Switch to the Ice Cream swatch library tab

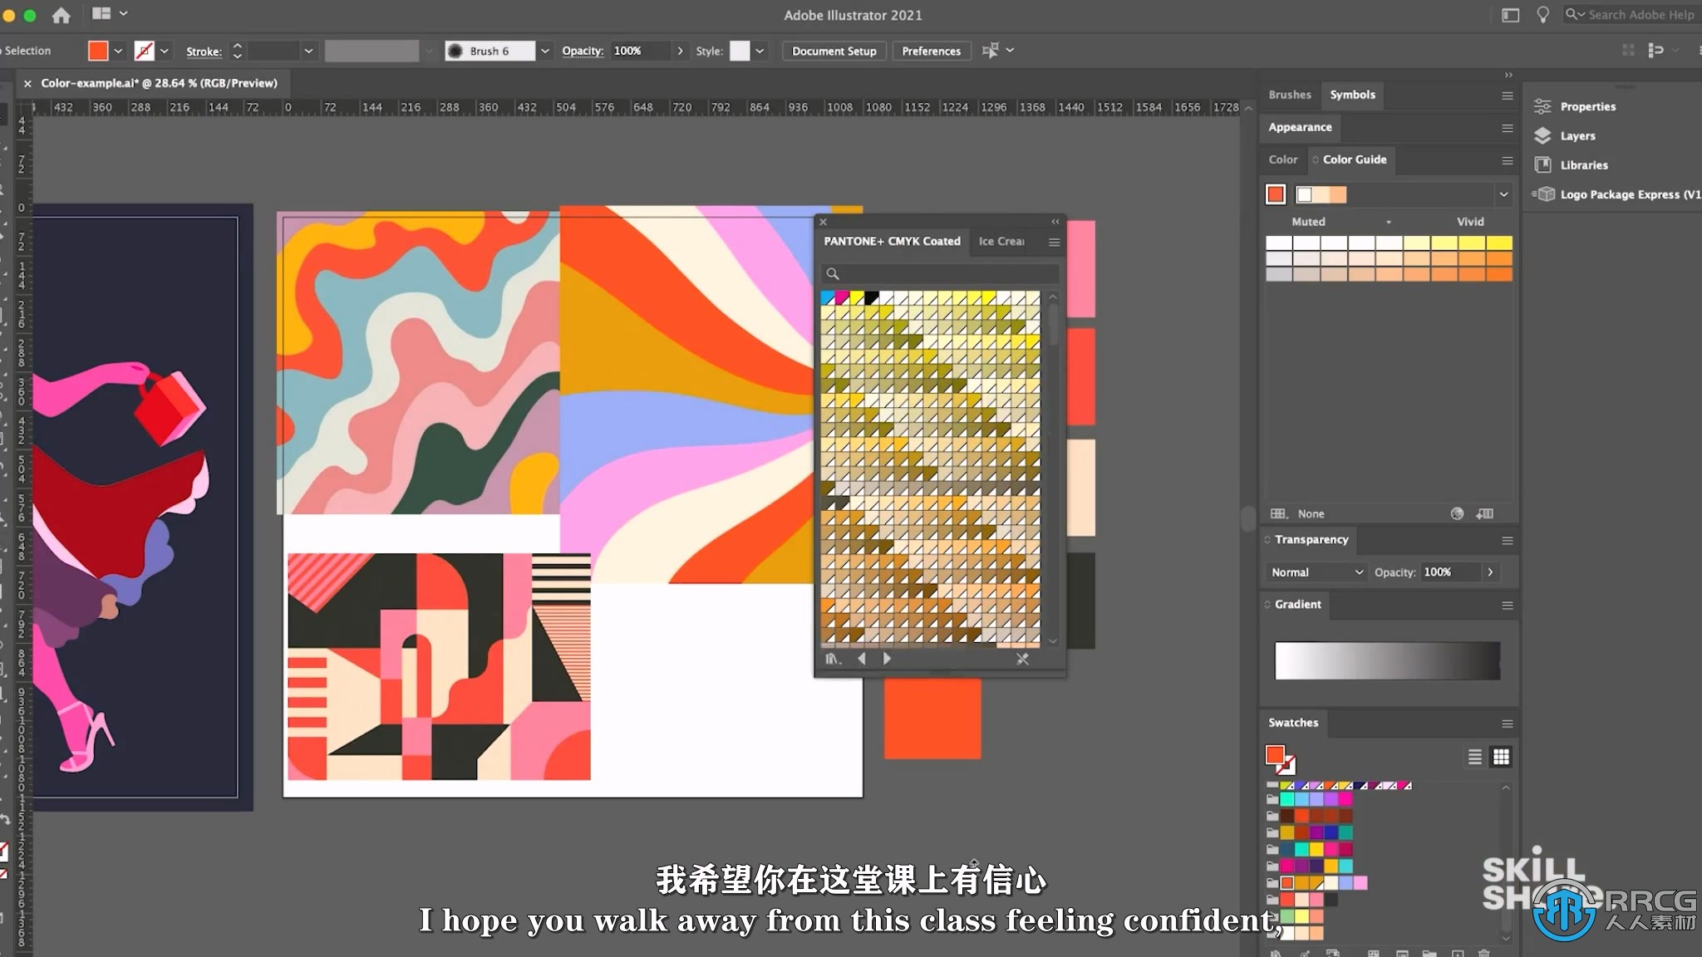(x=1001, y=241)
